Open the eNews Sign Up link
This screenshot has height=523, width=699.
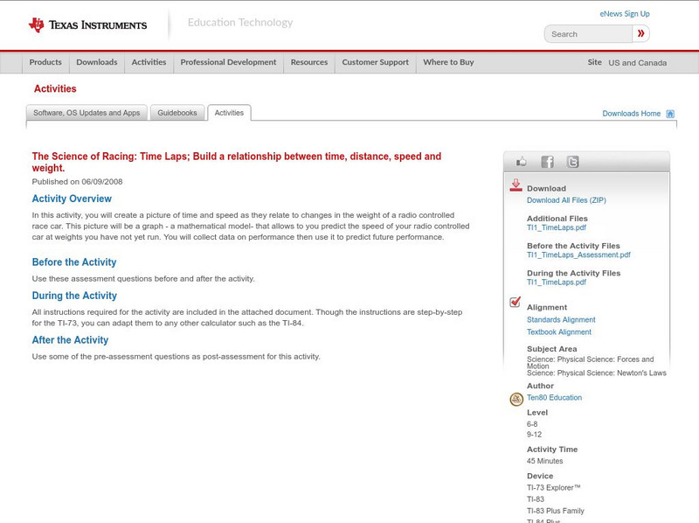coord(625,14)
